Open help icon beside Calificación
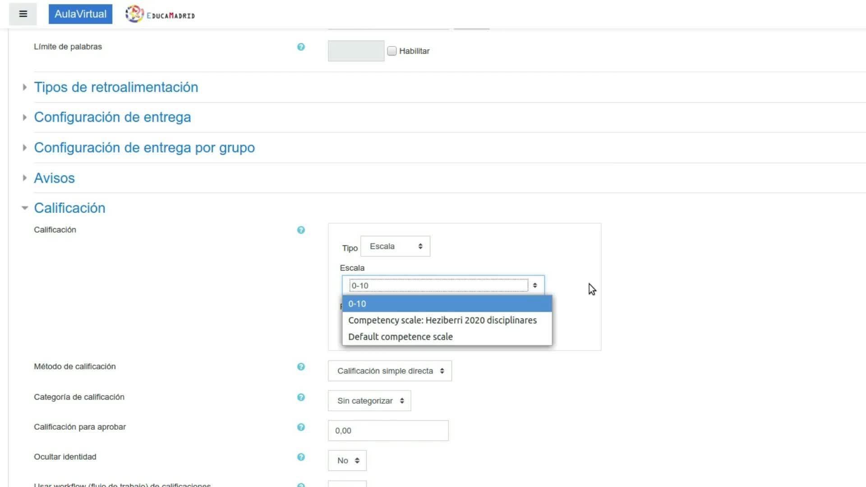Screen dimensions: 866x487 [301, 230]
